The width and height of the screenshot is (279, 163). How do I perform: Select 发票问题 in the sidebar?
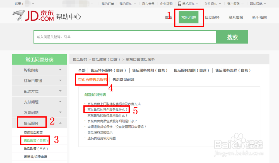[x=31, y=113]
